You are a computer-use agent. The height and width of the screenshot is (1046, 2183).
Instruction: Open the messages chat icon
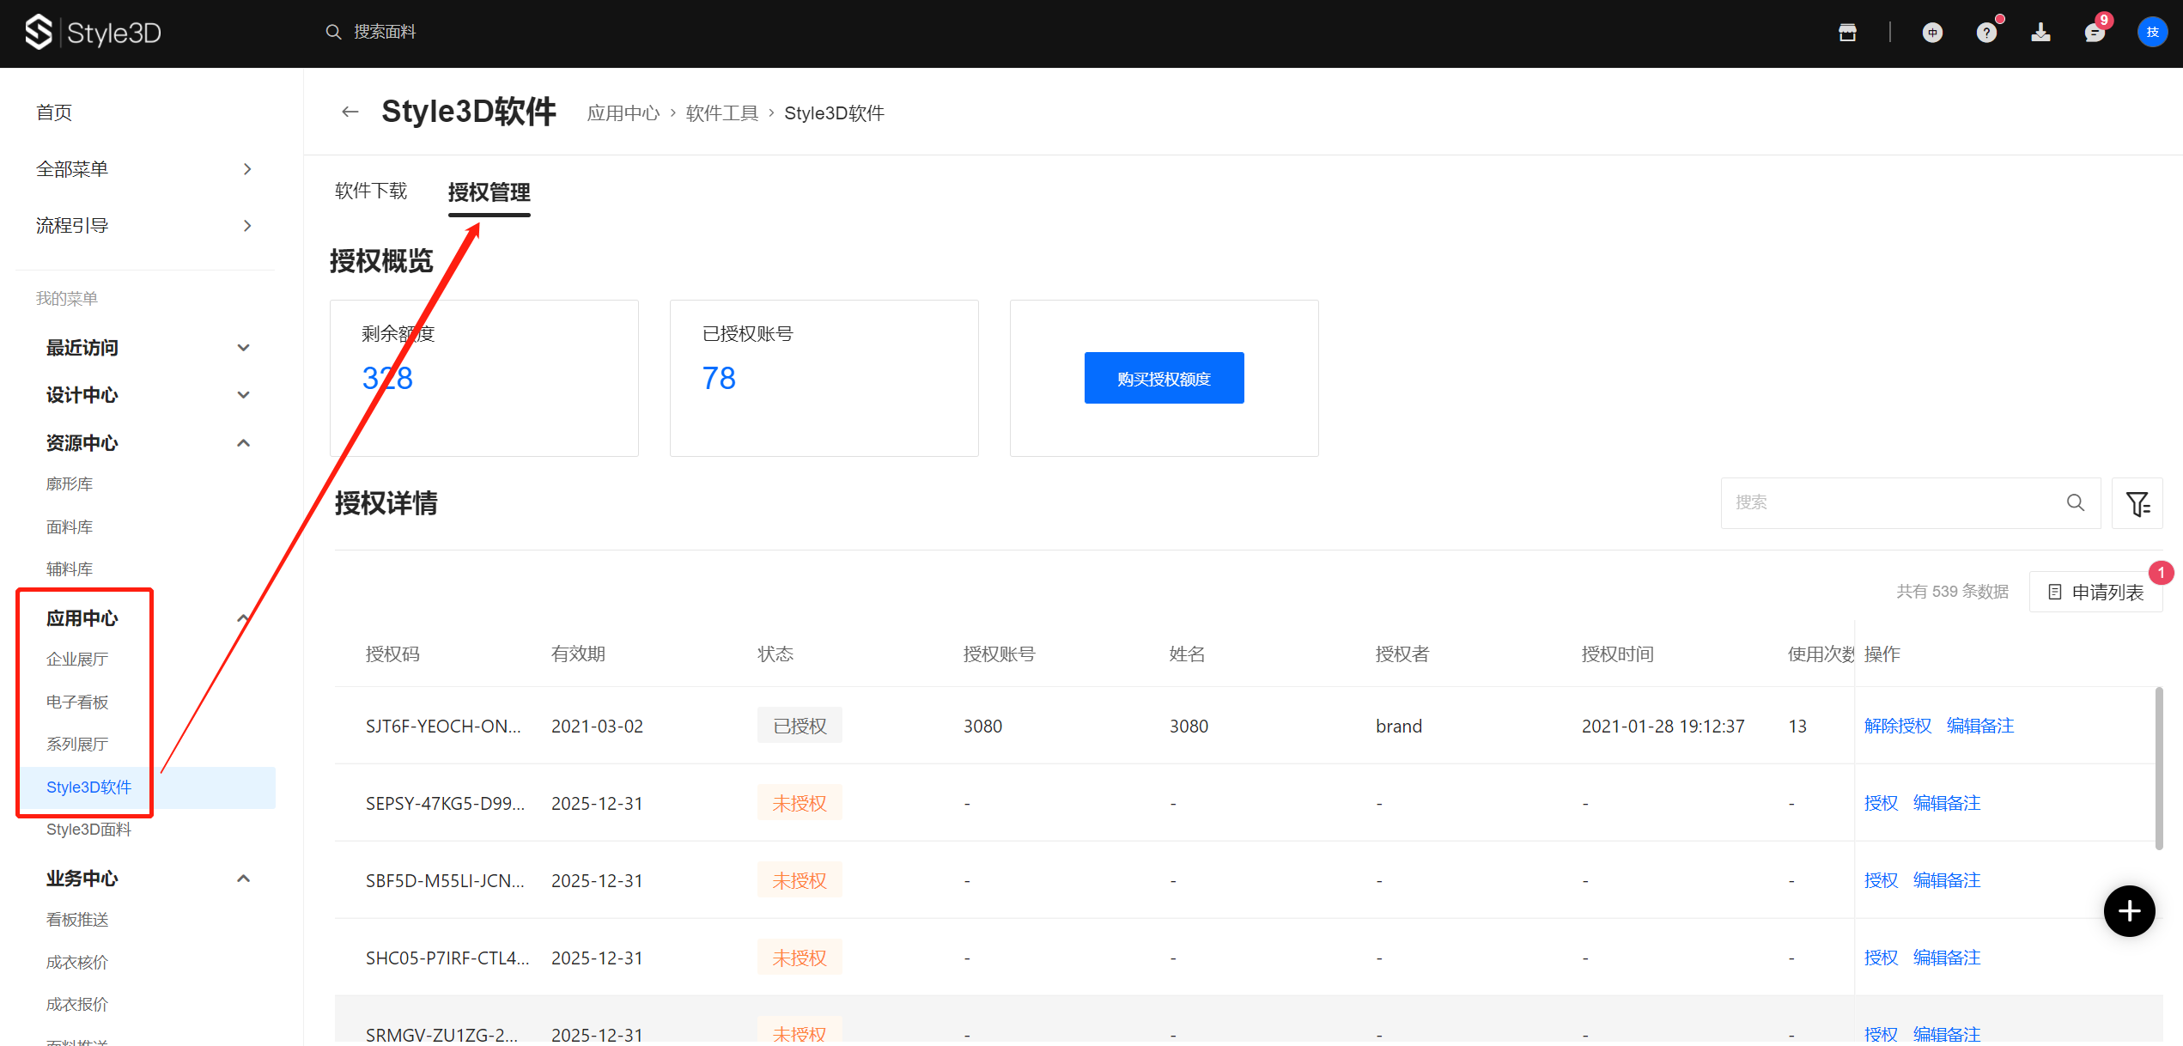pyautogui.click(x=2095, y=33)
